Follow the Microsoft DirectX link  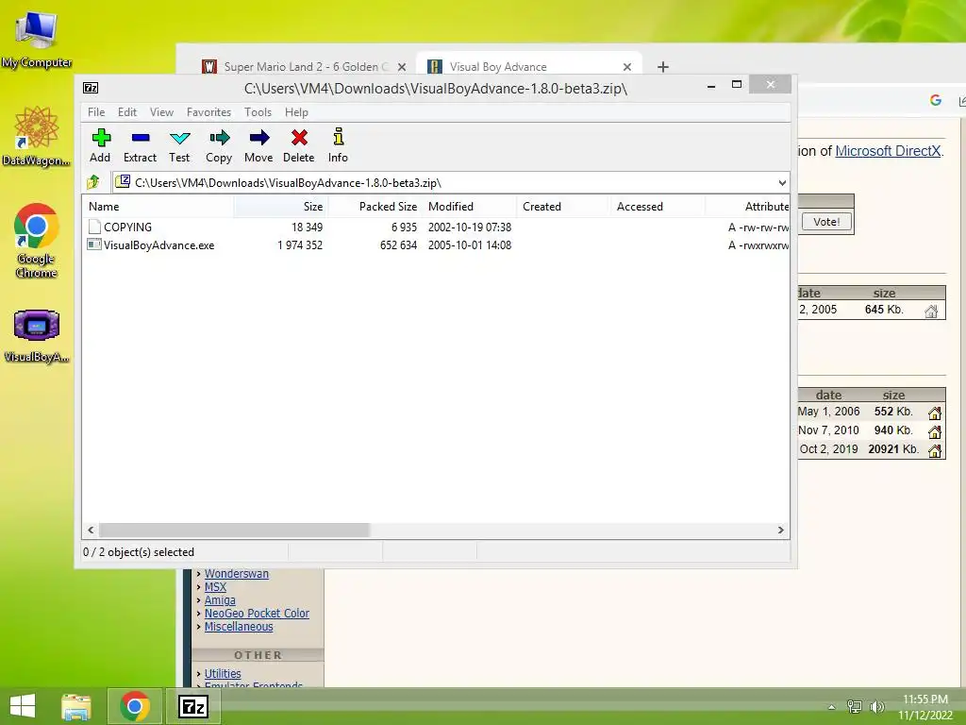[x=888, y=151]
